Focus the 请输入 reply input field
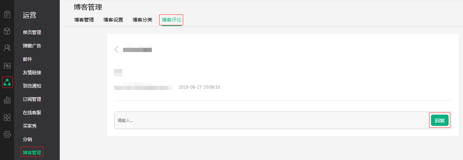The image size is (463, 160). pyautogui.click(x=271, y=120)
